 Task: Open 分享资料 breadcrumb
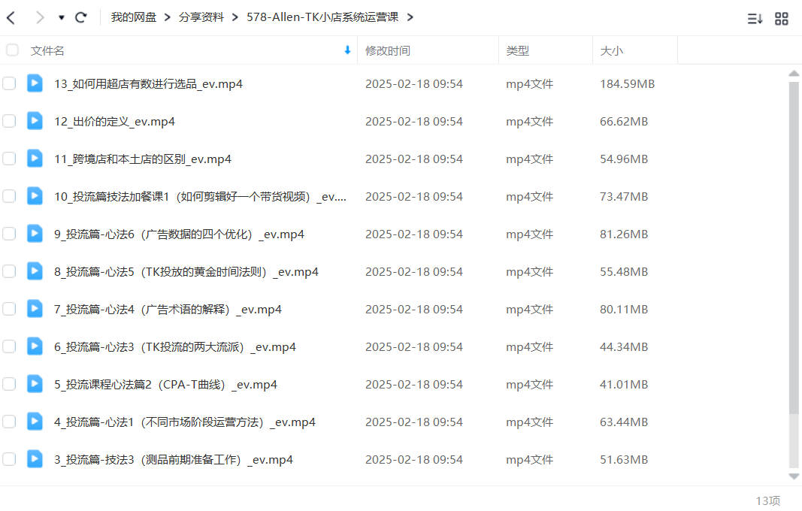coord(201,17)
